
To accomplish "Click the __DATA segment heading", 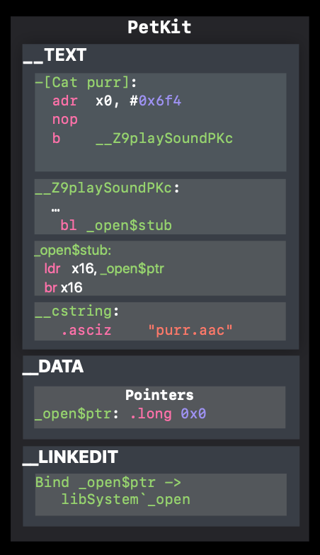I will (54, 367).
